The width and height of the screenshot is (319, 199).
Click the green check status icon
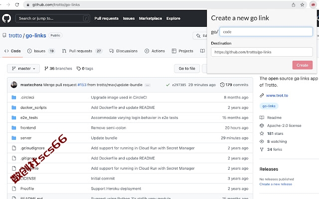click(167, 85)
